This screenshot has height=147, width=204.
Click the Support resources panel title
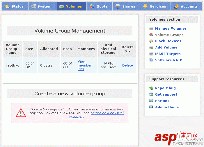click(x=167, y=79)
